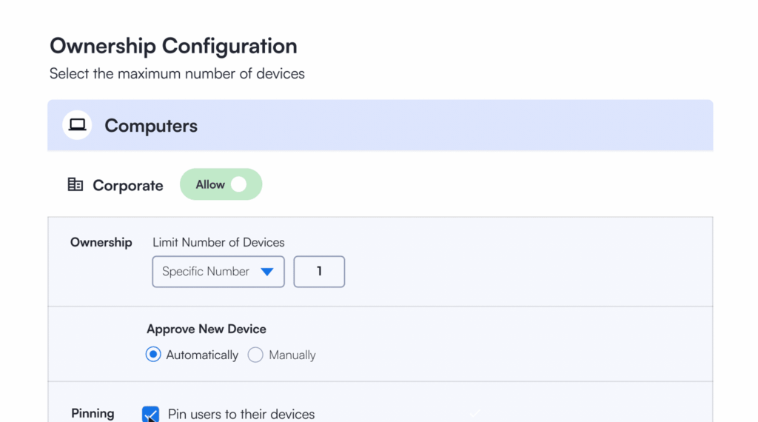This screenshot has width=758, height=422.
Task: Toggle the Corporate Allow switch
Action: 221,184
